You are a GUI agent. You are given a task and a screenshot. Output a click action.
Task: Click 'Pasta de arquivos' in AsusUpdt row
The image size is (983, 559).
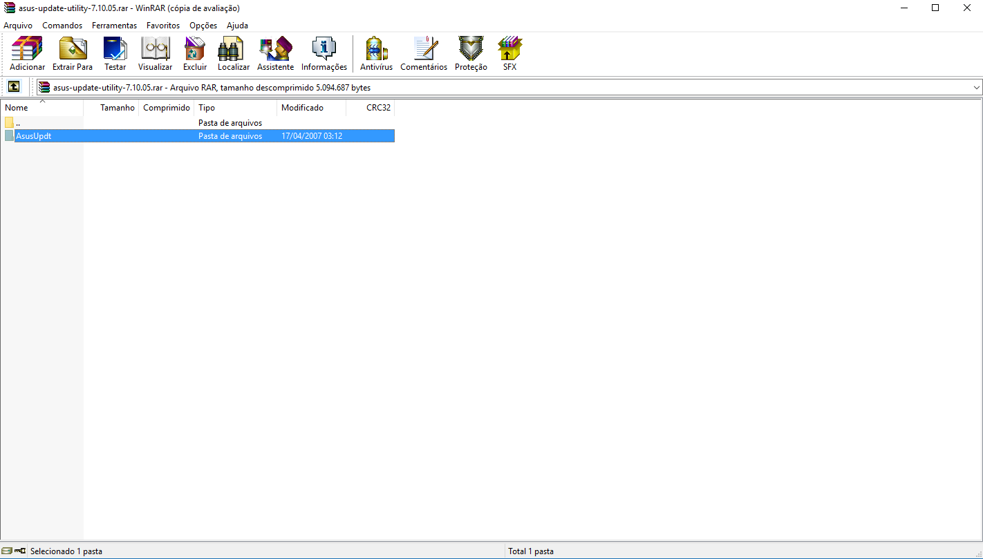[x=230, y=136]
